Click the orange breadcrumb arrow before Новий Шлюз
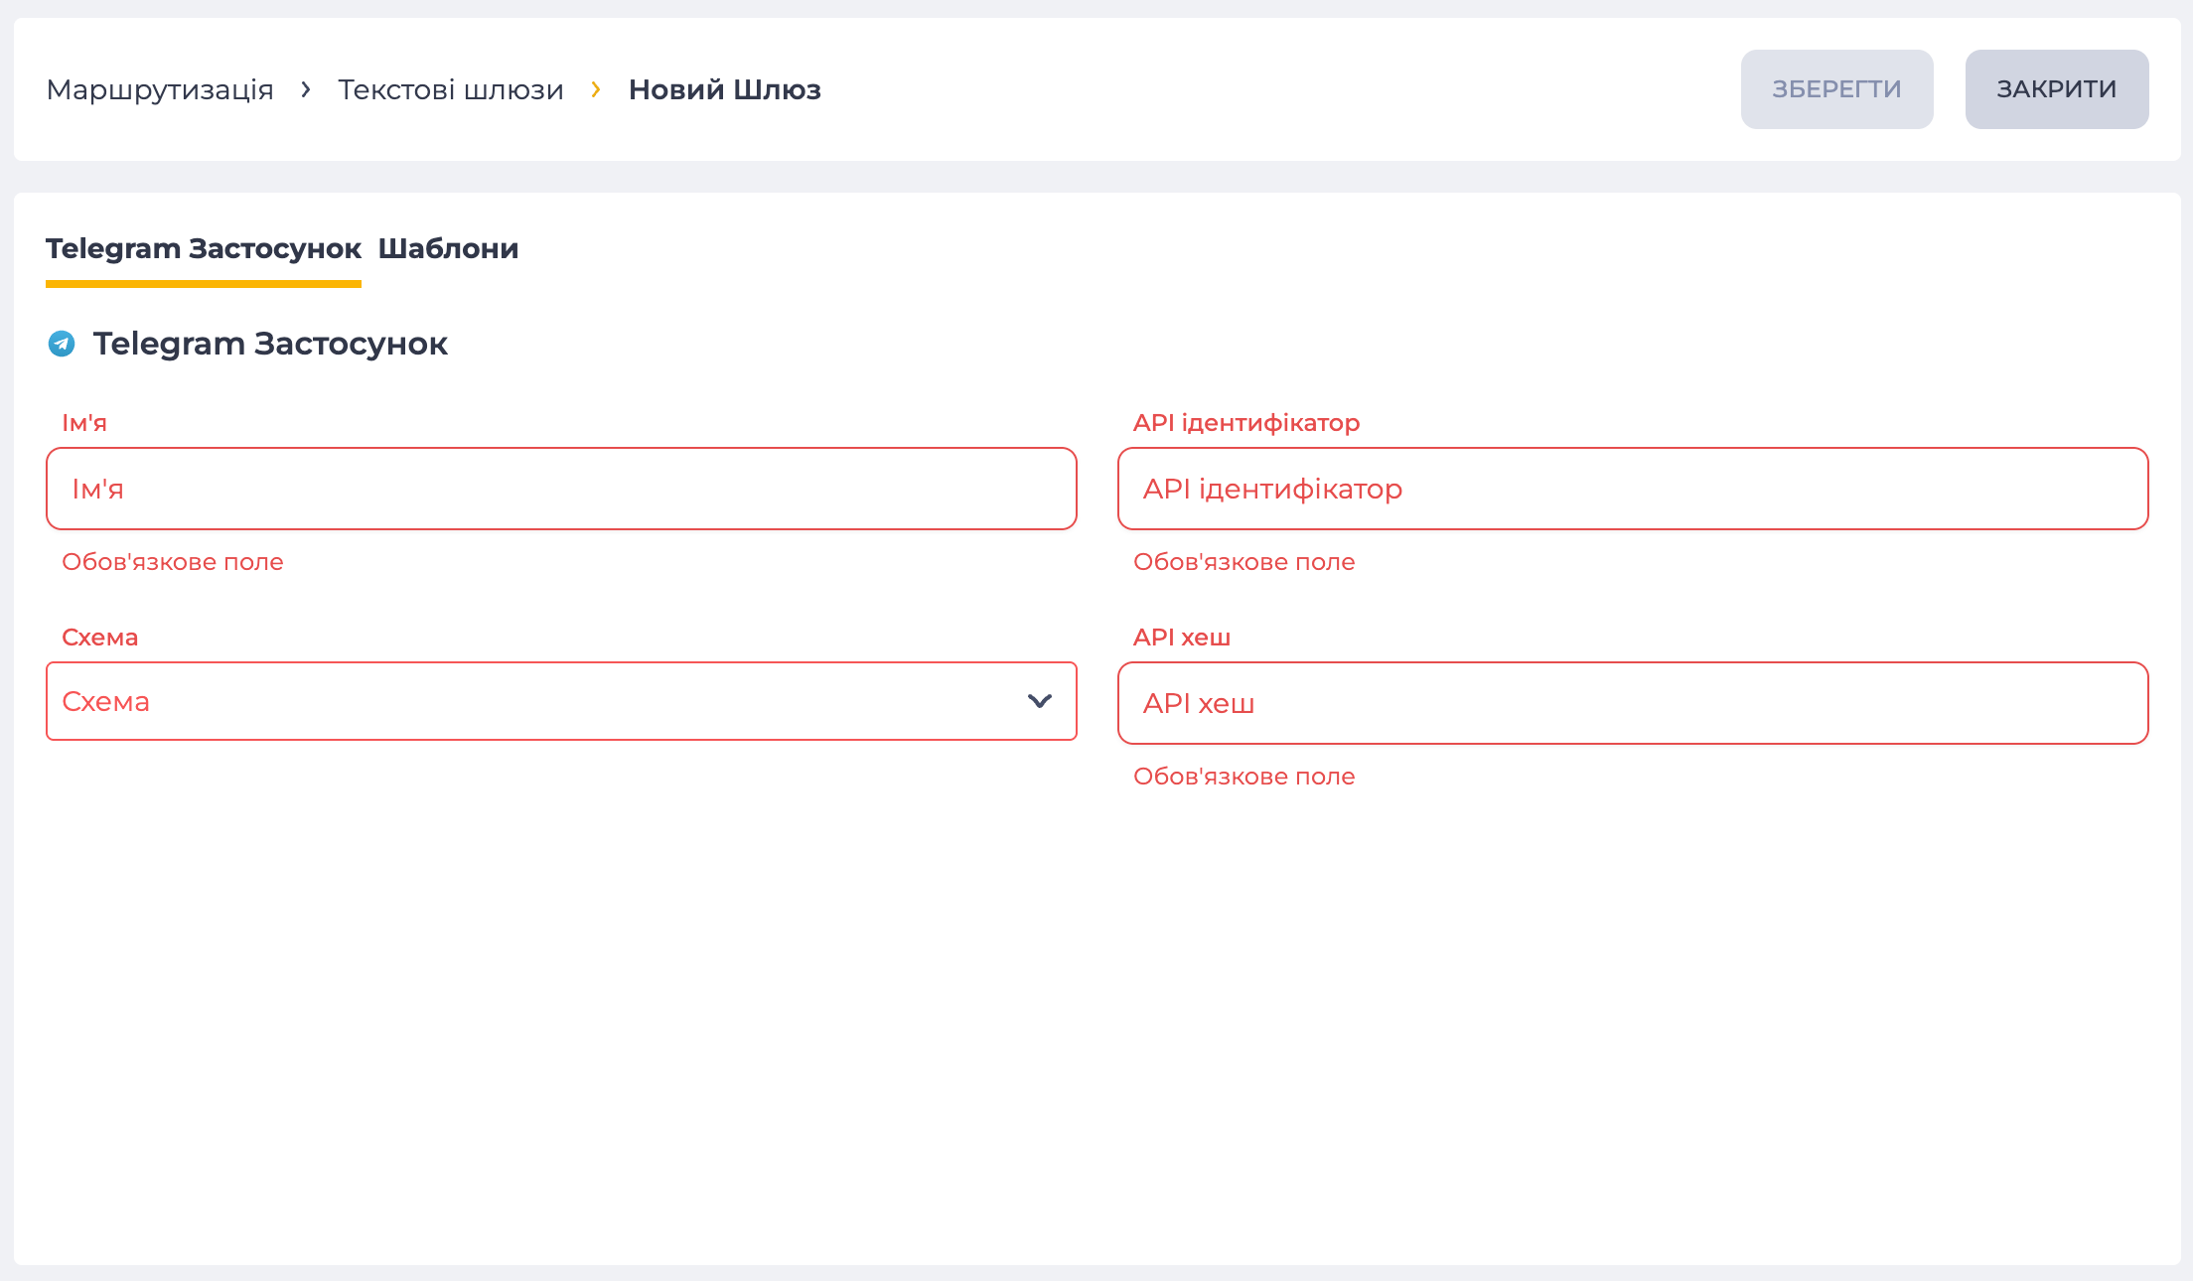The image size is (2193, 1281). (x=596, y=89)
